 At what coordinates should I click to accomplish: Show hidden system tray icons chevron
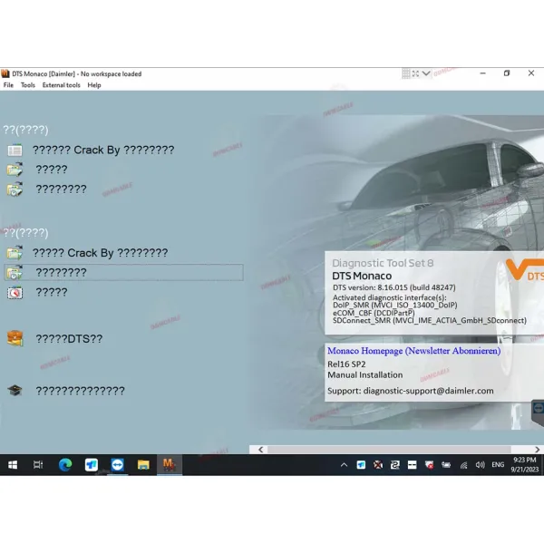point(344,465)
